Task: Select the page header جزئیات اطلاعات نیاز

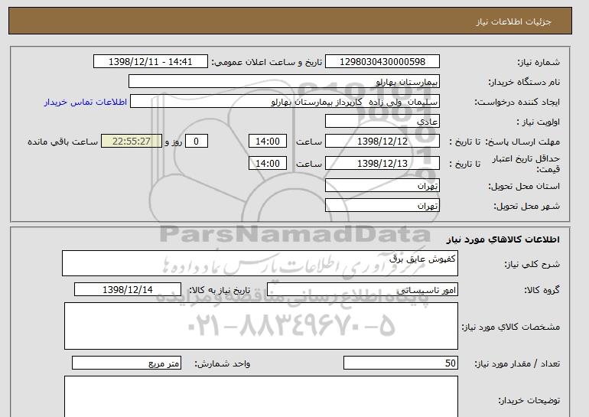Action: [x=513, y=21]
